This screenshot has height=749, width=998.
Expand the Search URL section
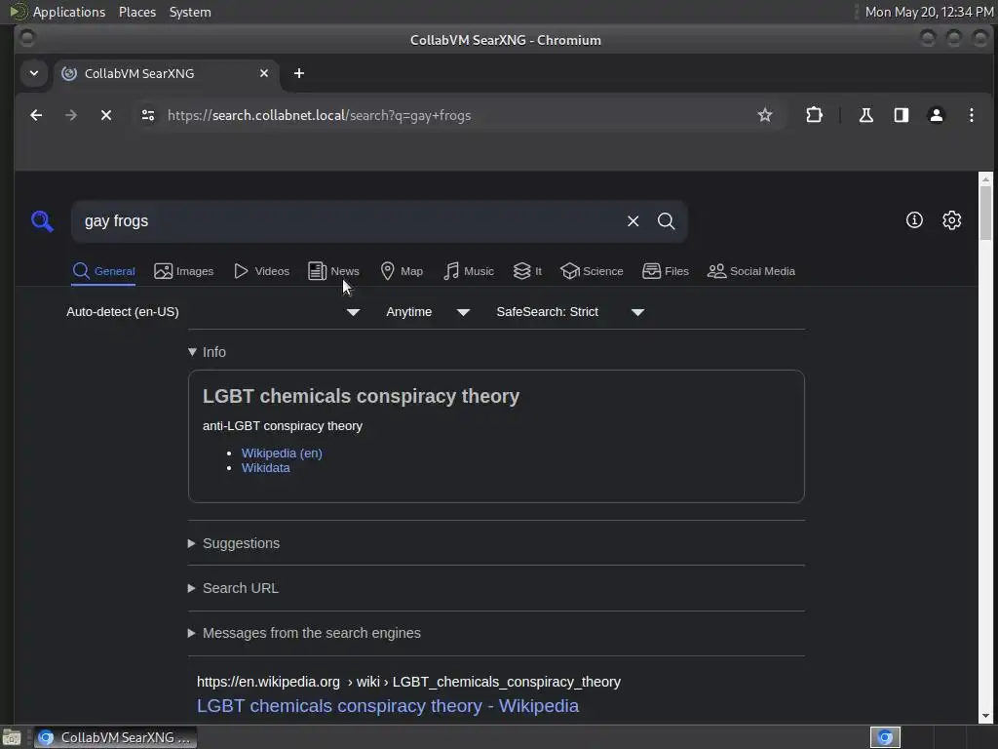tap(234, 588)
